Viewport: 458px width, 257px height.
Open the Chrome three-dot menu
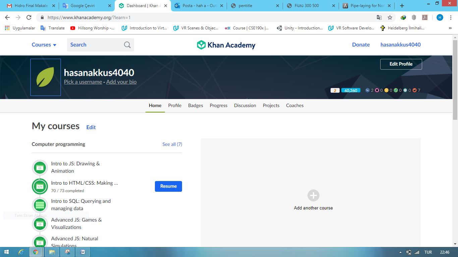pos(451,17)
